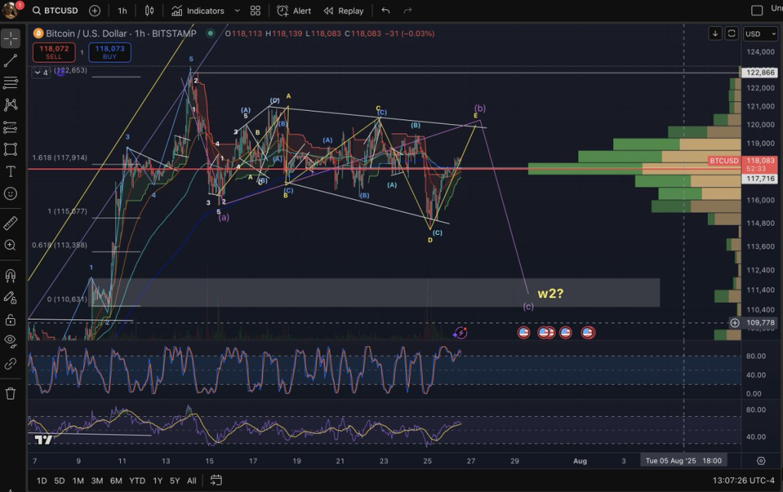Image resolution: width=783 pixels, height=492 pixels.
Task: Select the ruler measure tool
Action: pos(11,223)
